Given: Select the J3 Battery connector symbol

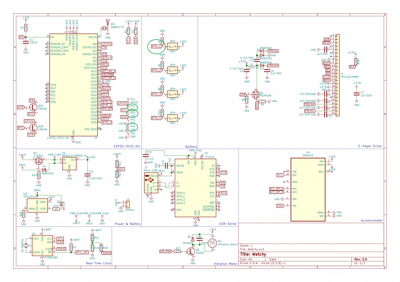Looking at the screenshot, I should pyautogui.click(x=127, y=204).
